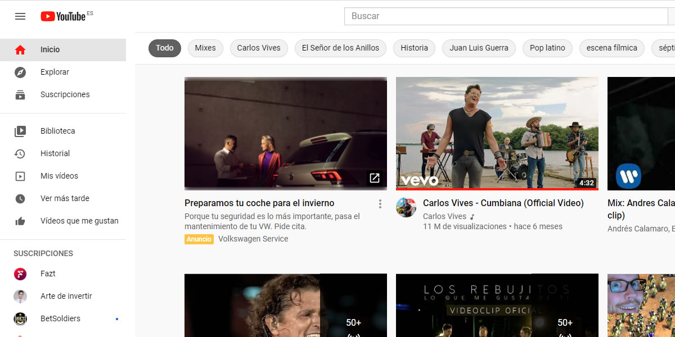675x337 pixels.
Task: Open Ver más tarde in the sidebar
Action: (x=63, y=198)
